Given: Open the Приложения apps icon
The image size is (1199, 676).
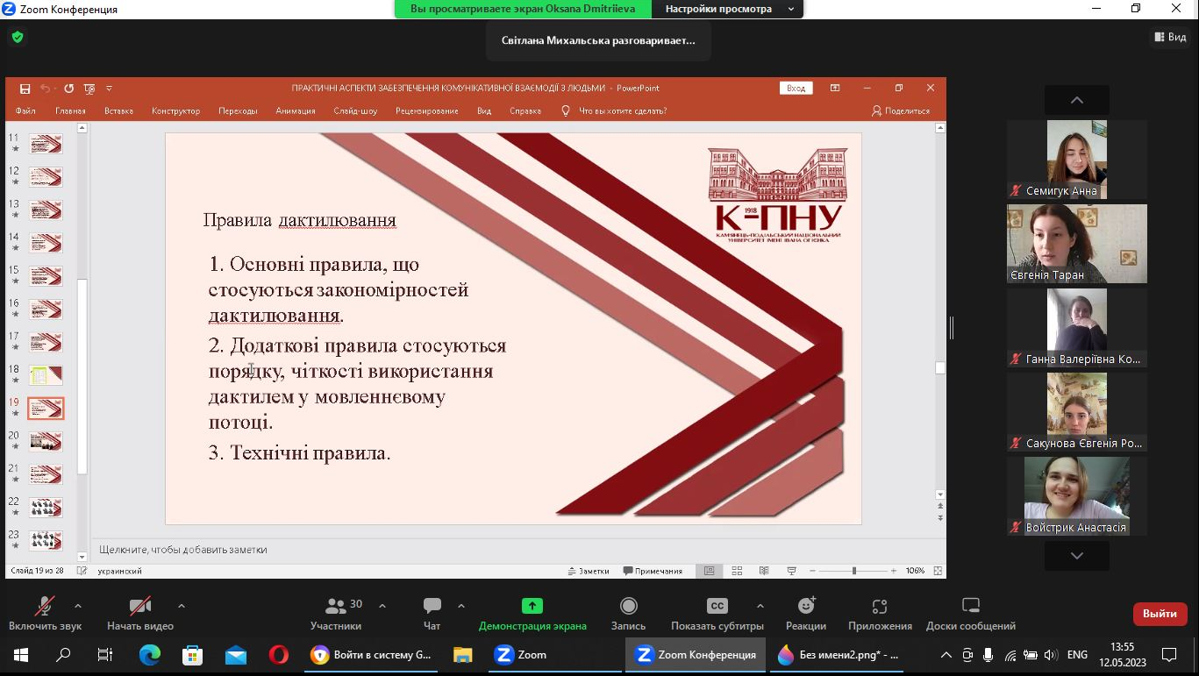Looking at the screenshot, I should point(880,607).
